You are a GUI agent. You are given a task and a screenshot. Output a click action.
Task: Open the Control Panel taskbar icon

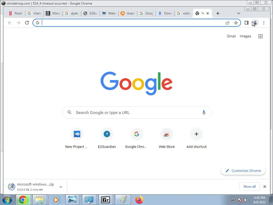point(89,200)
